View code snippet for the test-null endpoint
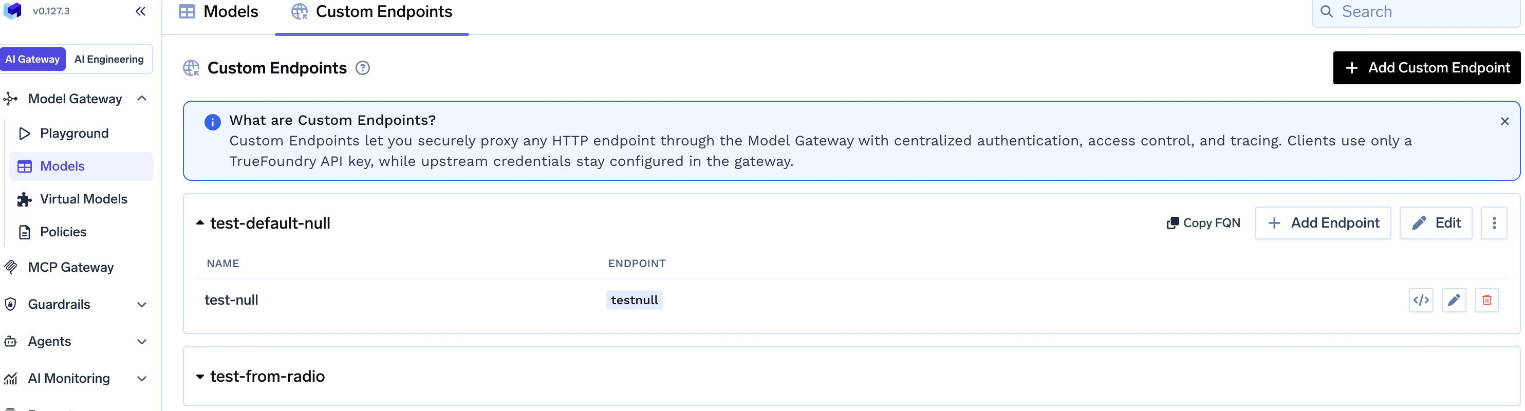The height and width of the screenshot is (411, 1525). tap(1421, 300)
